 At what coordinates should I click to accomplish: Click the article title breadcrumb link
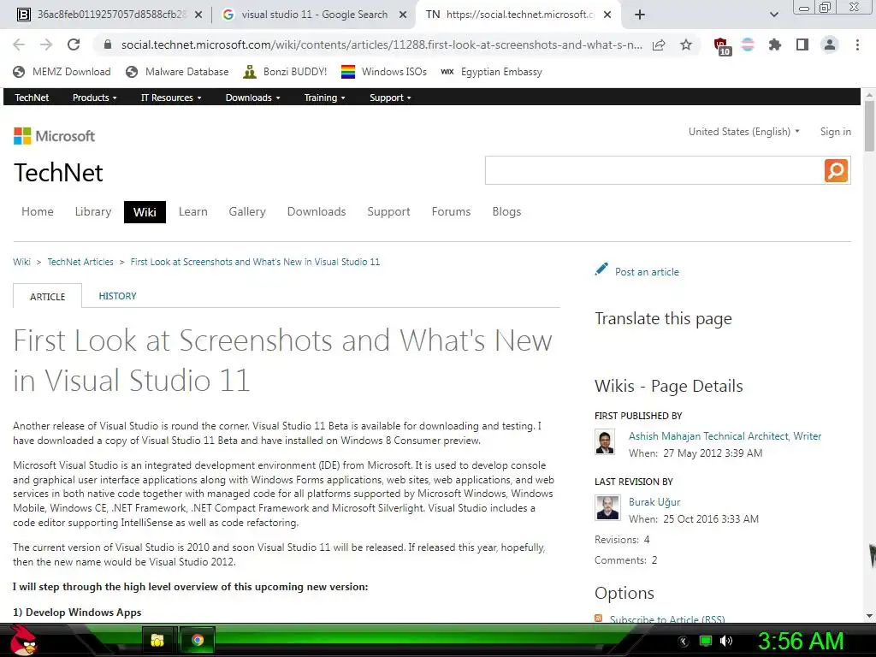click(255, 262)
